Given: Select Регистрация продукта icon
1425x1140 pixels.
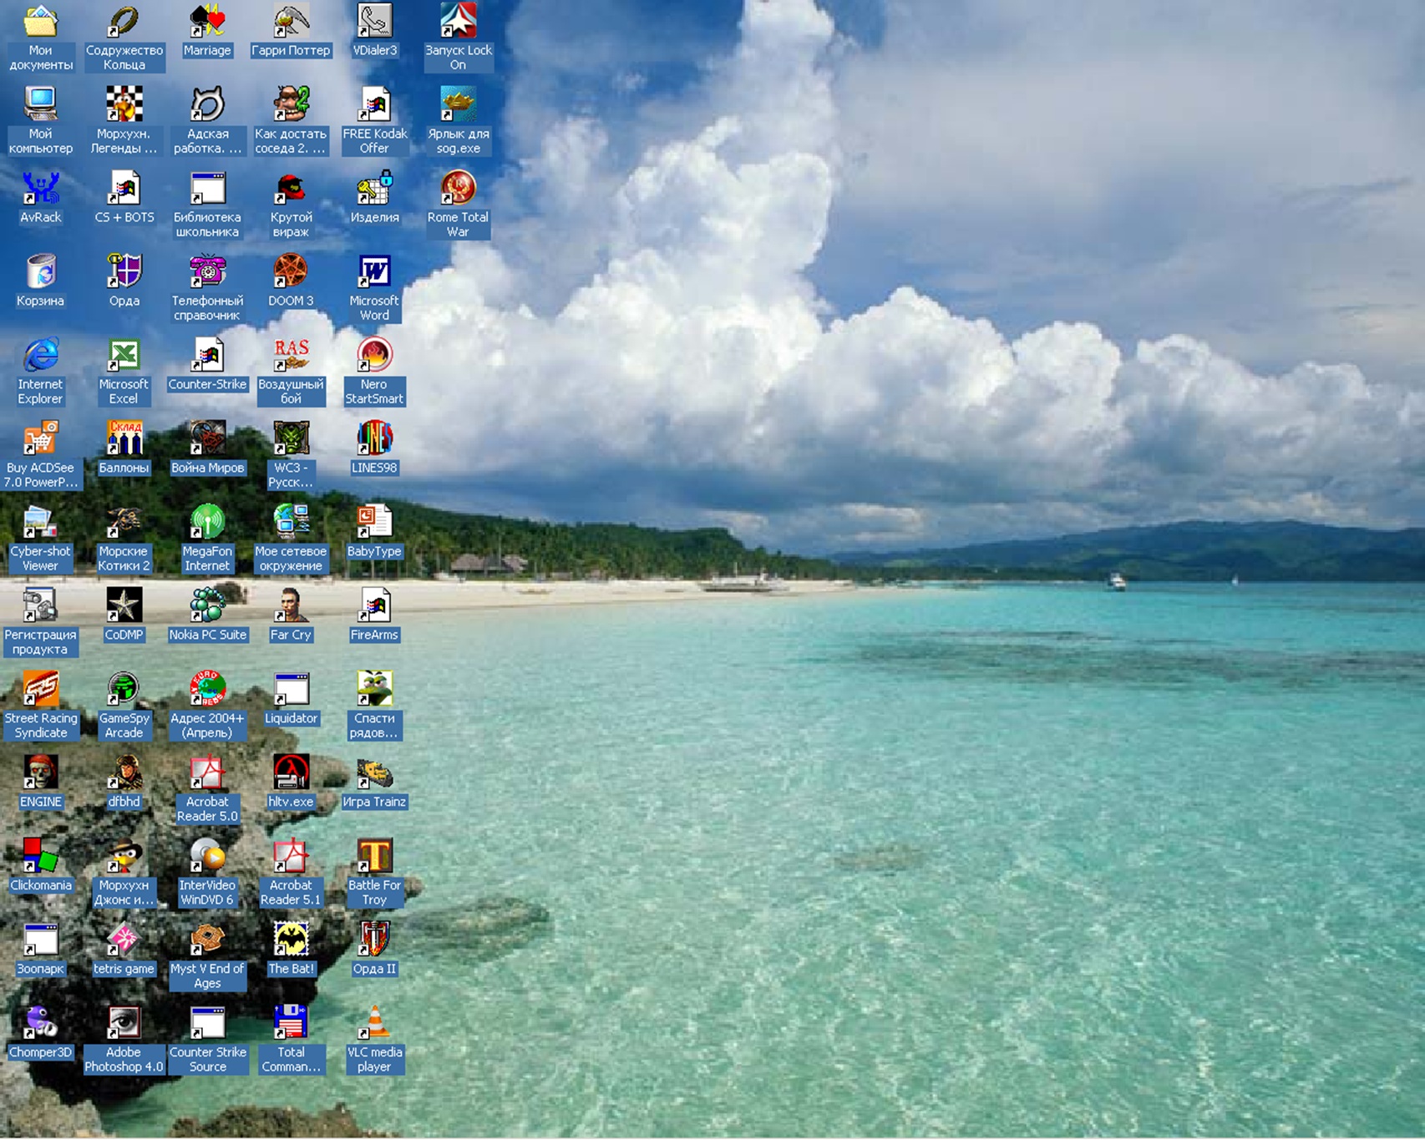Looking at the screenshot, I should [x=40, y=605].
